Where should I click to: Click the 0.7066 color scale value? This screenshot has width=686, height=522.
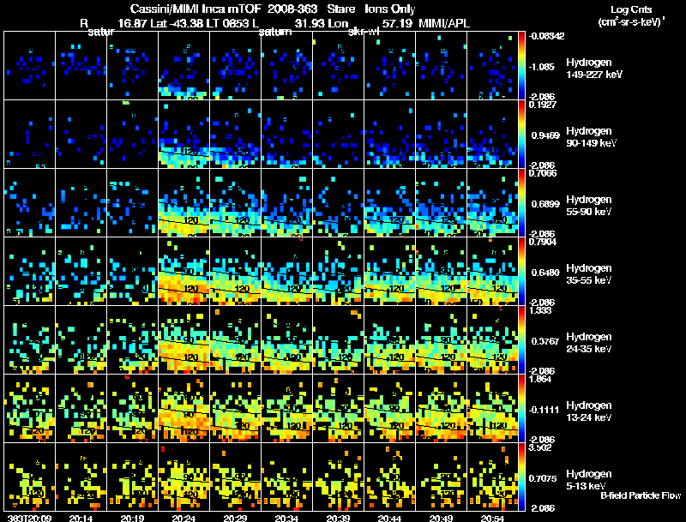point(543,173)
